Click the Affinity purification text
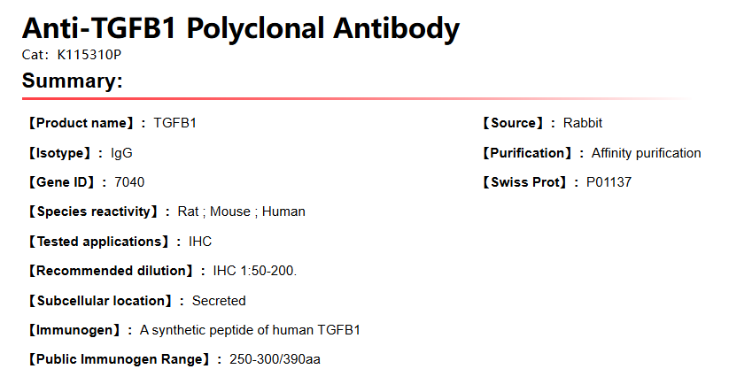The width and height of the screenshot is (752, 392). point(646,153)
